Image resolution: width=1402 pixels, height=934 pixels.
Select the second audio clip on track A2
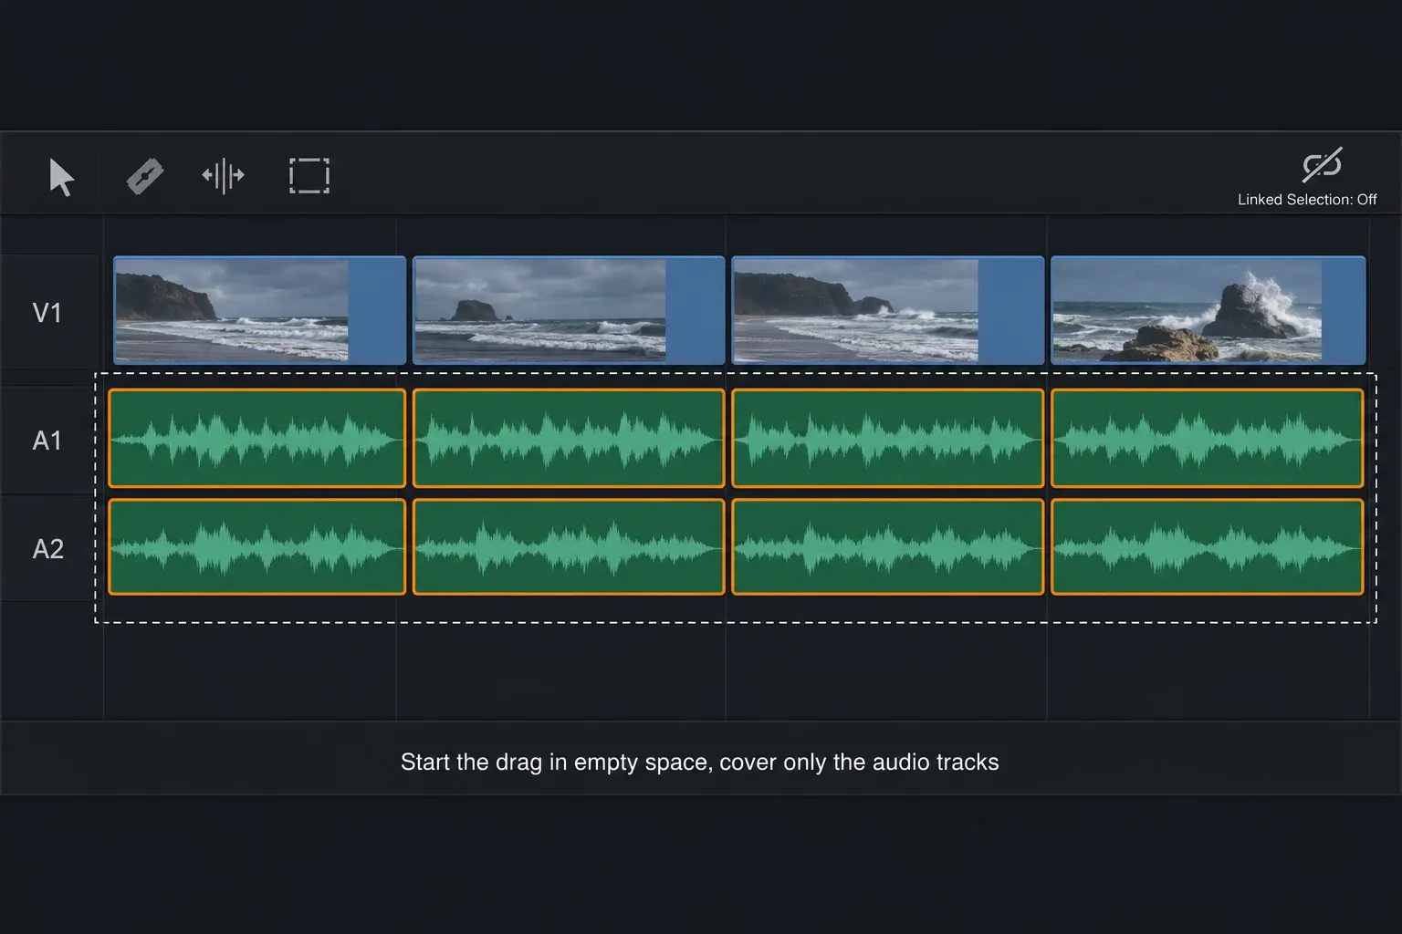click(x=569, y=546)
